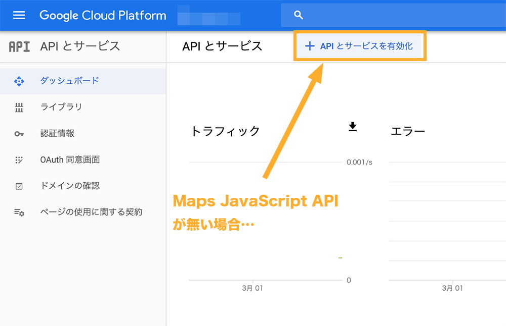The width and height of the screenshot is (506, 326).
Task: Open ライブラリ in the sidebar
Action: tap(83, 107)
